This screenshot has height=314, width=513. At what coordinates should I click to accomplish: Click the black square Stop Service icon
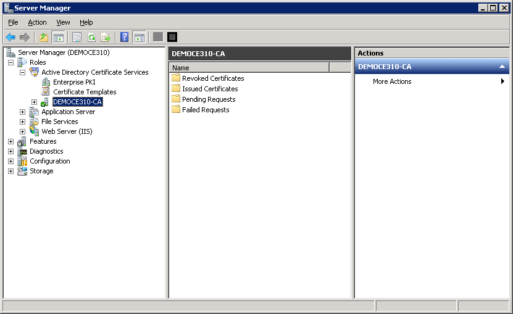tap(172, 37)
